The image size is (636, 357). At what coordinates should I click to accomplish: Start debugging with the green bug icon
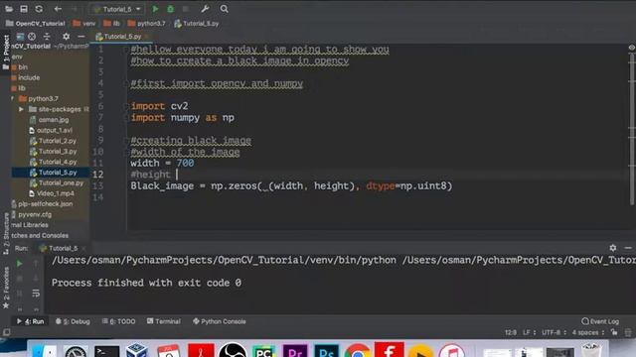[170, 9]
